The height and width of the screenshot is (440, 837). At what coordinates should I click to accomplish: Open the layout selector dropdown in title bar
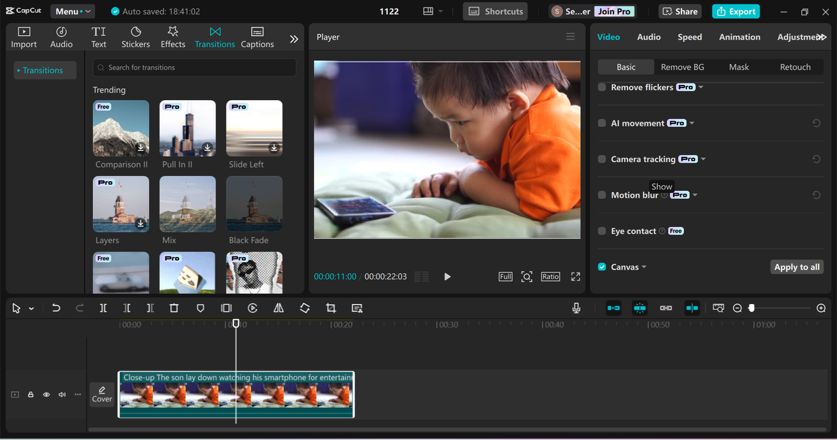pyautogui.click(x=433, y=11)
